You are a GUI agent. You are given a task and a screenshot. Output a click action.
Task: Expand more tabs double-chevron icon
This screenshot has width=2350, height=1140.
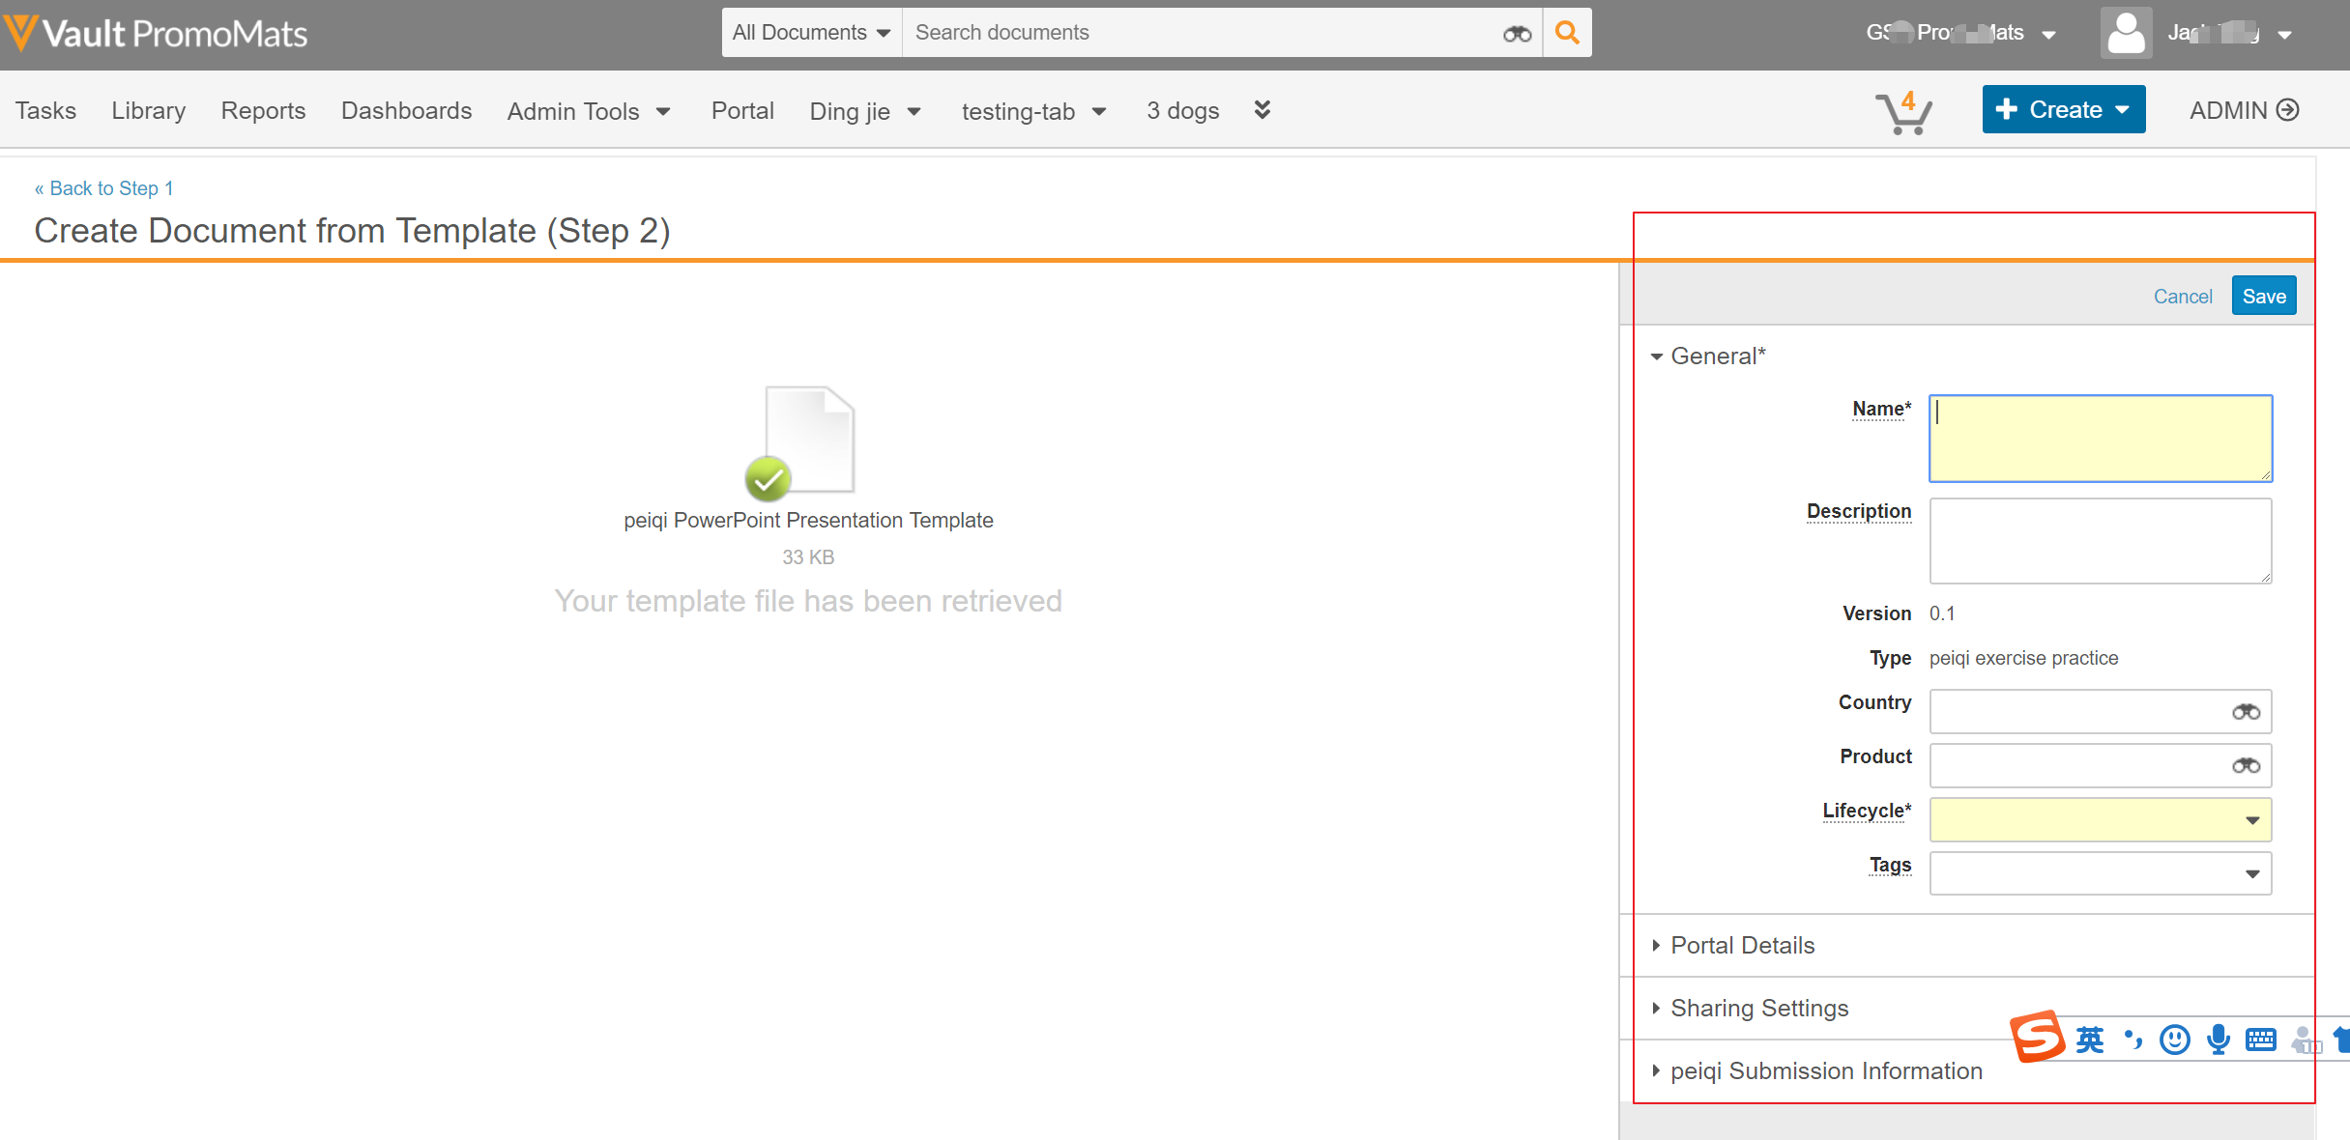1262,110
